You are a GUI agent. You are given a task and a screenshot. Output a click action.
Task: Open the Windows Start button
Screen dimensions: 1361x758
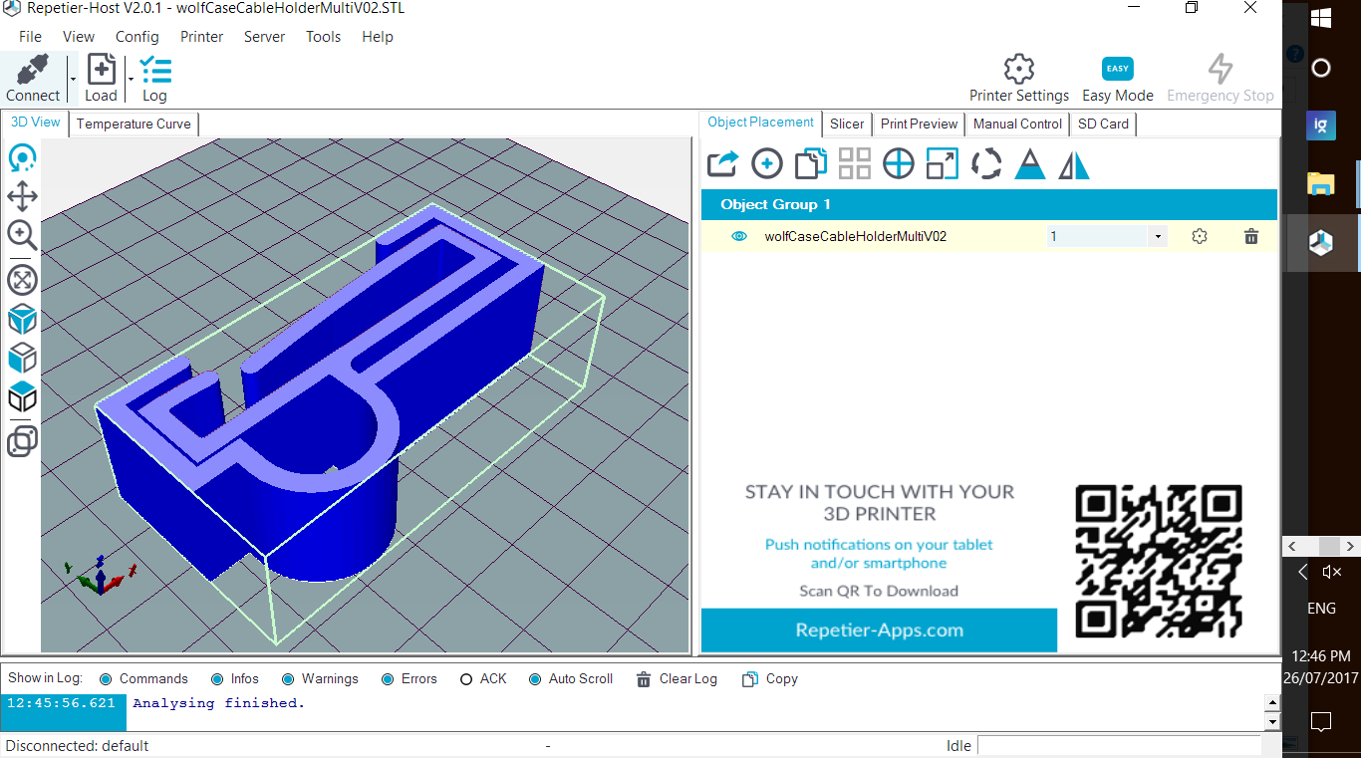(1321, 17)
